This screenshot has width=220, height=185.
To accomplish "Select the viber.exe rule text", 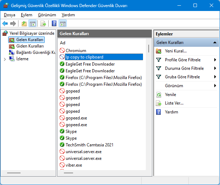I will pos(74,165).
